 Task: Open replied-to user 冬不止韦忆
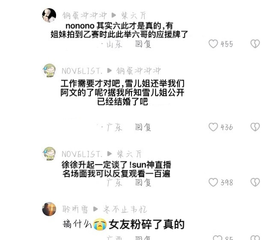[x=125, y=209]
